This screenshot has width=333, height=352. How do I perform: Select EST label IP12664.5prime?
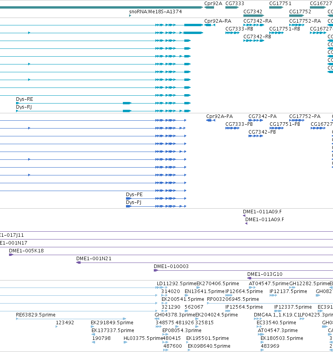244,291
